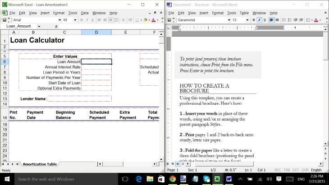Open Windows Start button
Image resolution: width=329 pixels, height=185 pixels.
[x=7, y=179]
